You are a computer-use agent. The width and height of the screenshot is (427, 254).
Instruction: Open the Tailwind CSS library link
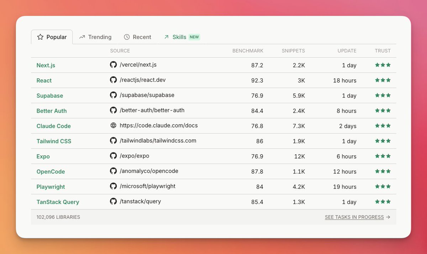54,141
